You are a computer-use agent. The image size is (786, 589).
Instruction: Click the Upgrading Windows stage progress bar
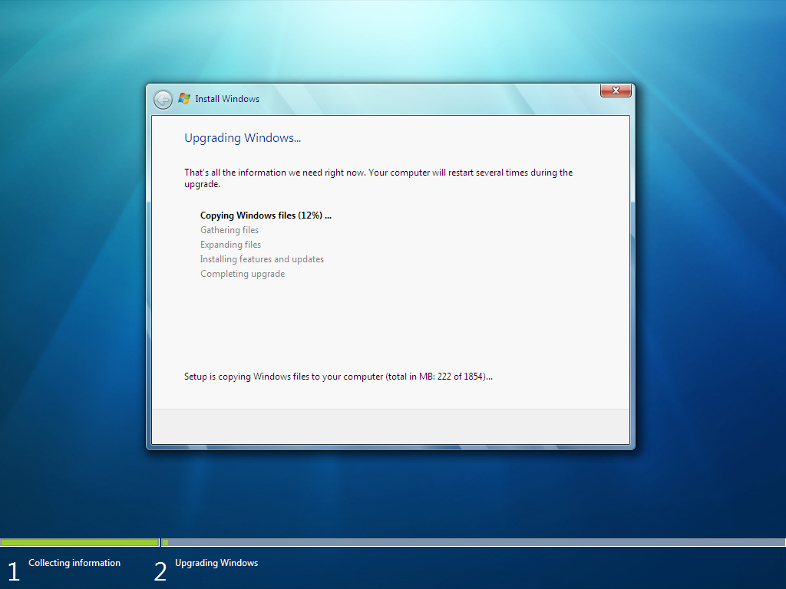[x=473, y=542]
